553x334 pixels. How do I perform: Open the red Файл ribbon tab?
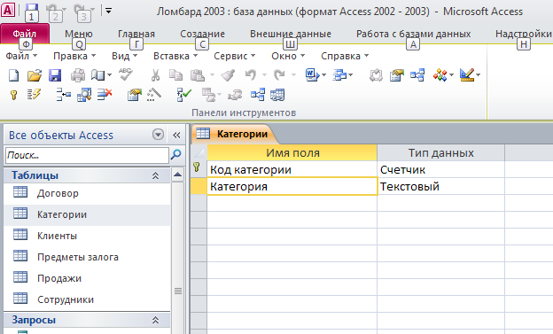(24, 34)
